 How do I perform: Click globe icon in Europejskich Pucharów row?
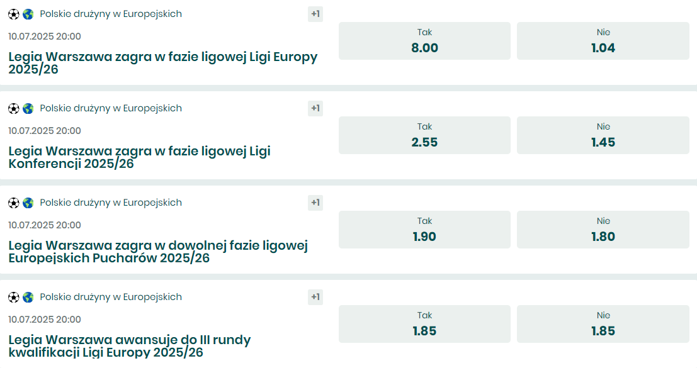pos(28,203)
